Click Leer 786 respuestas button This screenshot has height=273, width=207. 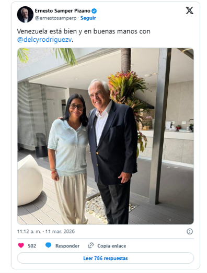pyautogui.click(x=106, y=258)
